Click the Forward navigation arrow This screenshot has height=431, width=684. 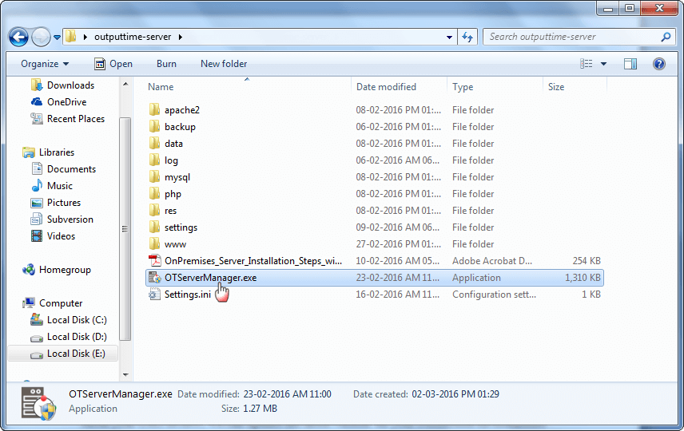click(41, 37)
